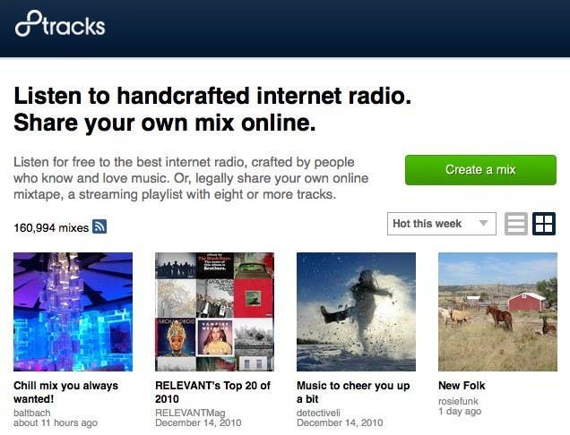This screenshot has width=570, height=435.
Task: Open RELEVANT's Top 20 cover collage
Action: click(214, 311)
